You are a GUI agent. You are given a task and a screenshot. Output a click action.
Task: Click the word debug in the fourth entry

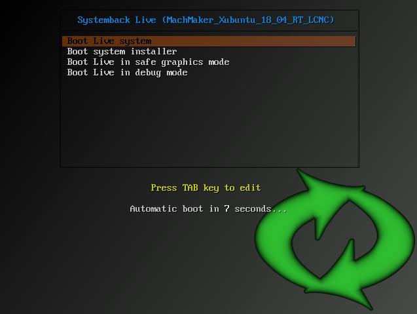(x=148, y=73)
